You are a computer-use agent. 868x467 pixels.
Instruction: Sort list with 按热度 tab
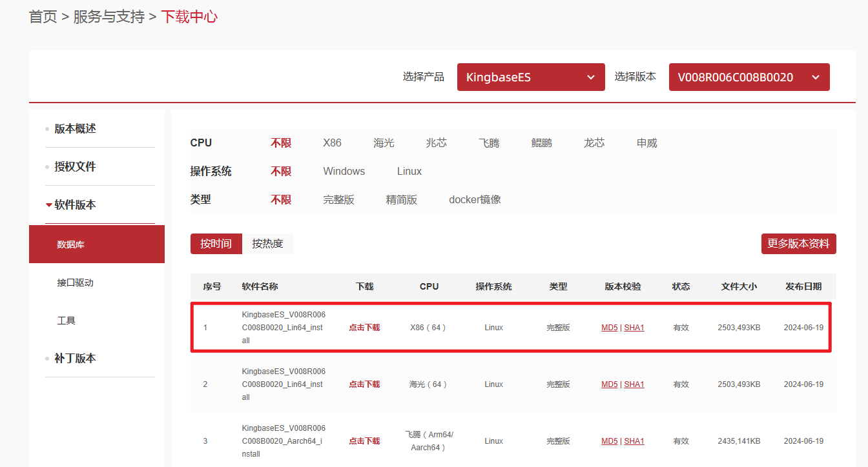[267, 244]
